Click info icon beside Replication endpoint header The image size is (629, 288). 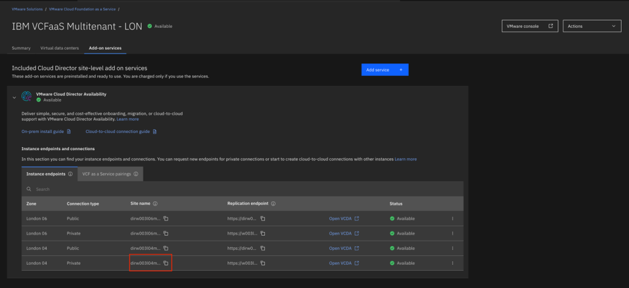[273, 204]
